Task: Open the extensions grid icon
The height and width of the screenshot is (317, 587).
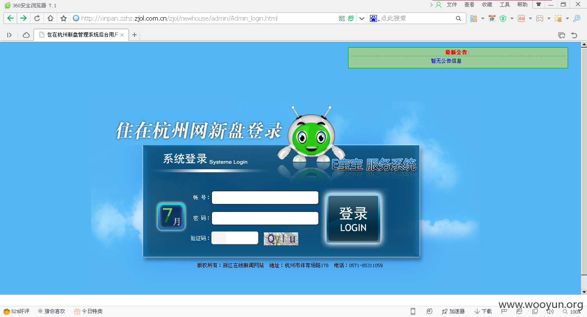Action: [x=474, y=18]
